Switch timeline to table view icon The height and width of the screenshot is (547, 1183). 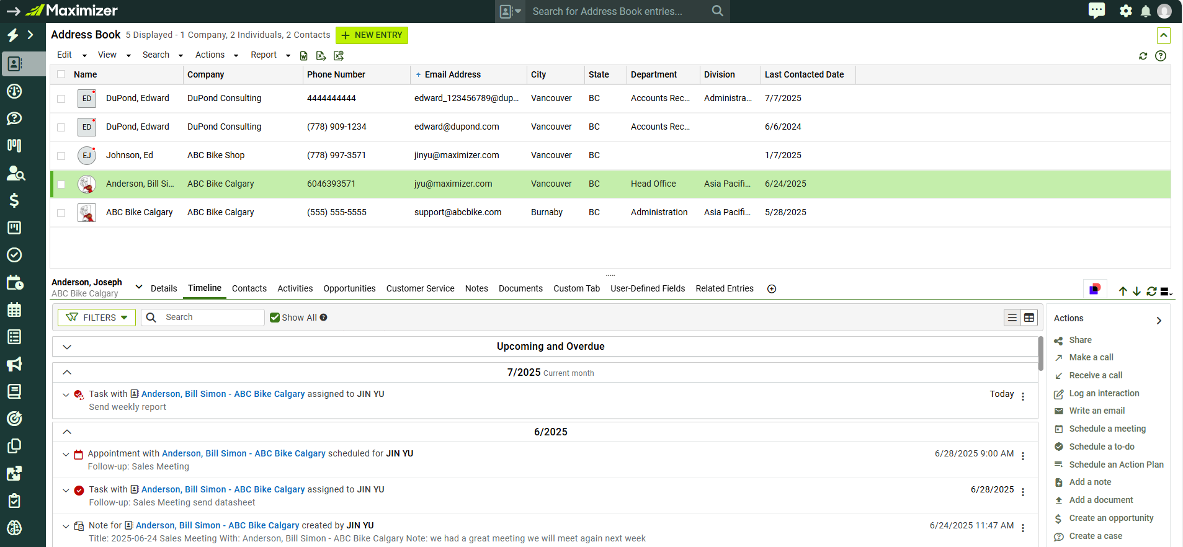click(x=1029, y=318)
